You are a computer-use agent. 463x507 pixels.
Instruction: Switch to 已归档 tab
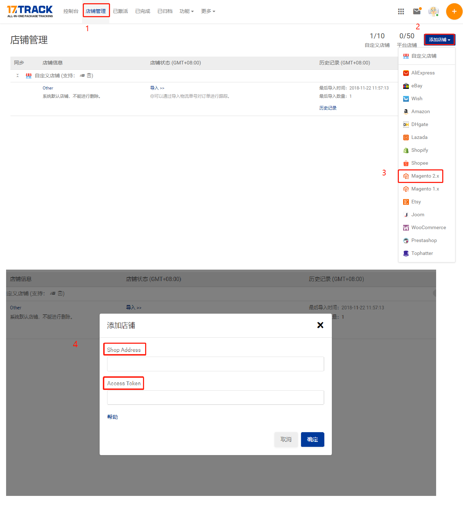click(x=165, y=11)
